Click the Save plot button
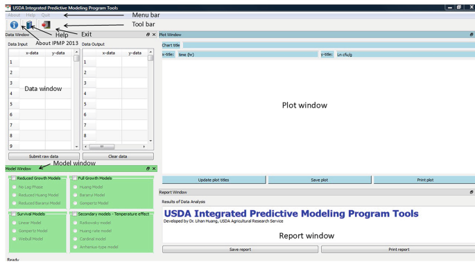475x267 pixels. pyautogui.click(x=320, y=180)
